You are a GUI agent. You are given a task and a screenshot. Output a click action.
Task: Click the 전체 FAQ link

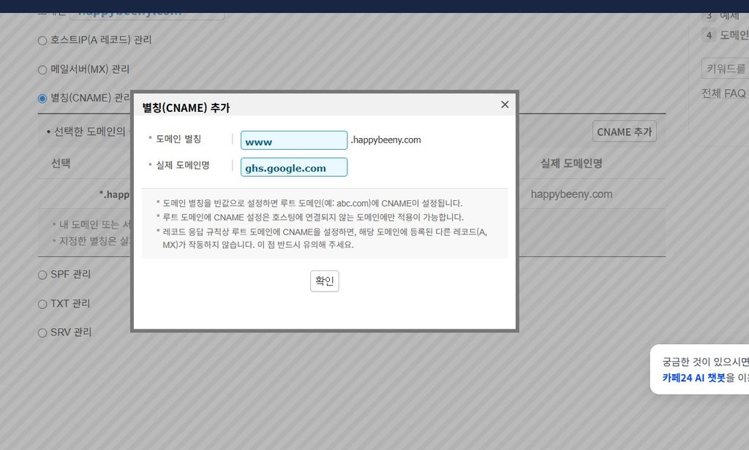pos(723,94)
